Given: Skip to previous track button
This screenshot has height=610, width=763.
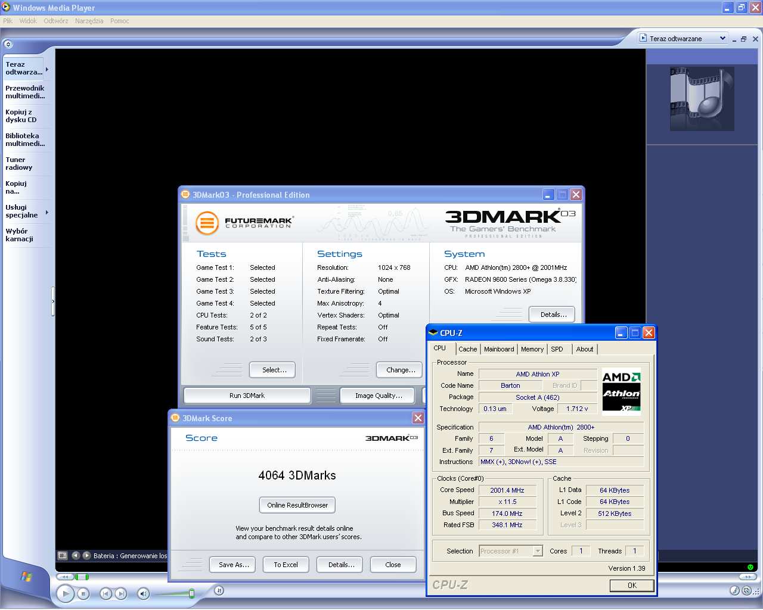Looking at the screenshot, I should (x=106, y=593).
